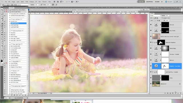183x103 pixels.
Task: Expand the Brighten & Tone Yellows action
Action: pos(10,67)
